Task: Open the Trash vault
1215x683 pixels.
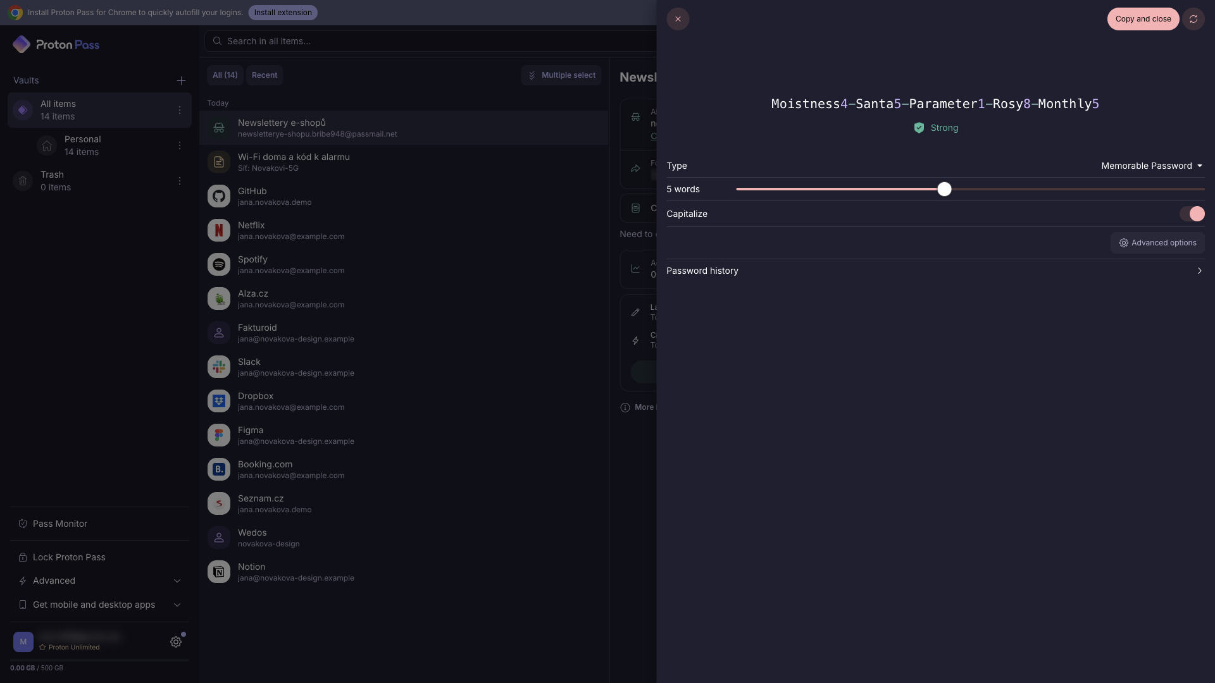Action: click(x=99, y=181)
